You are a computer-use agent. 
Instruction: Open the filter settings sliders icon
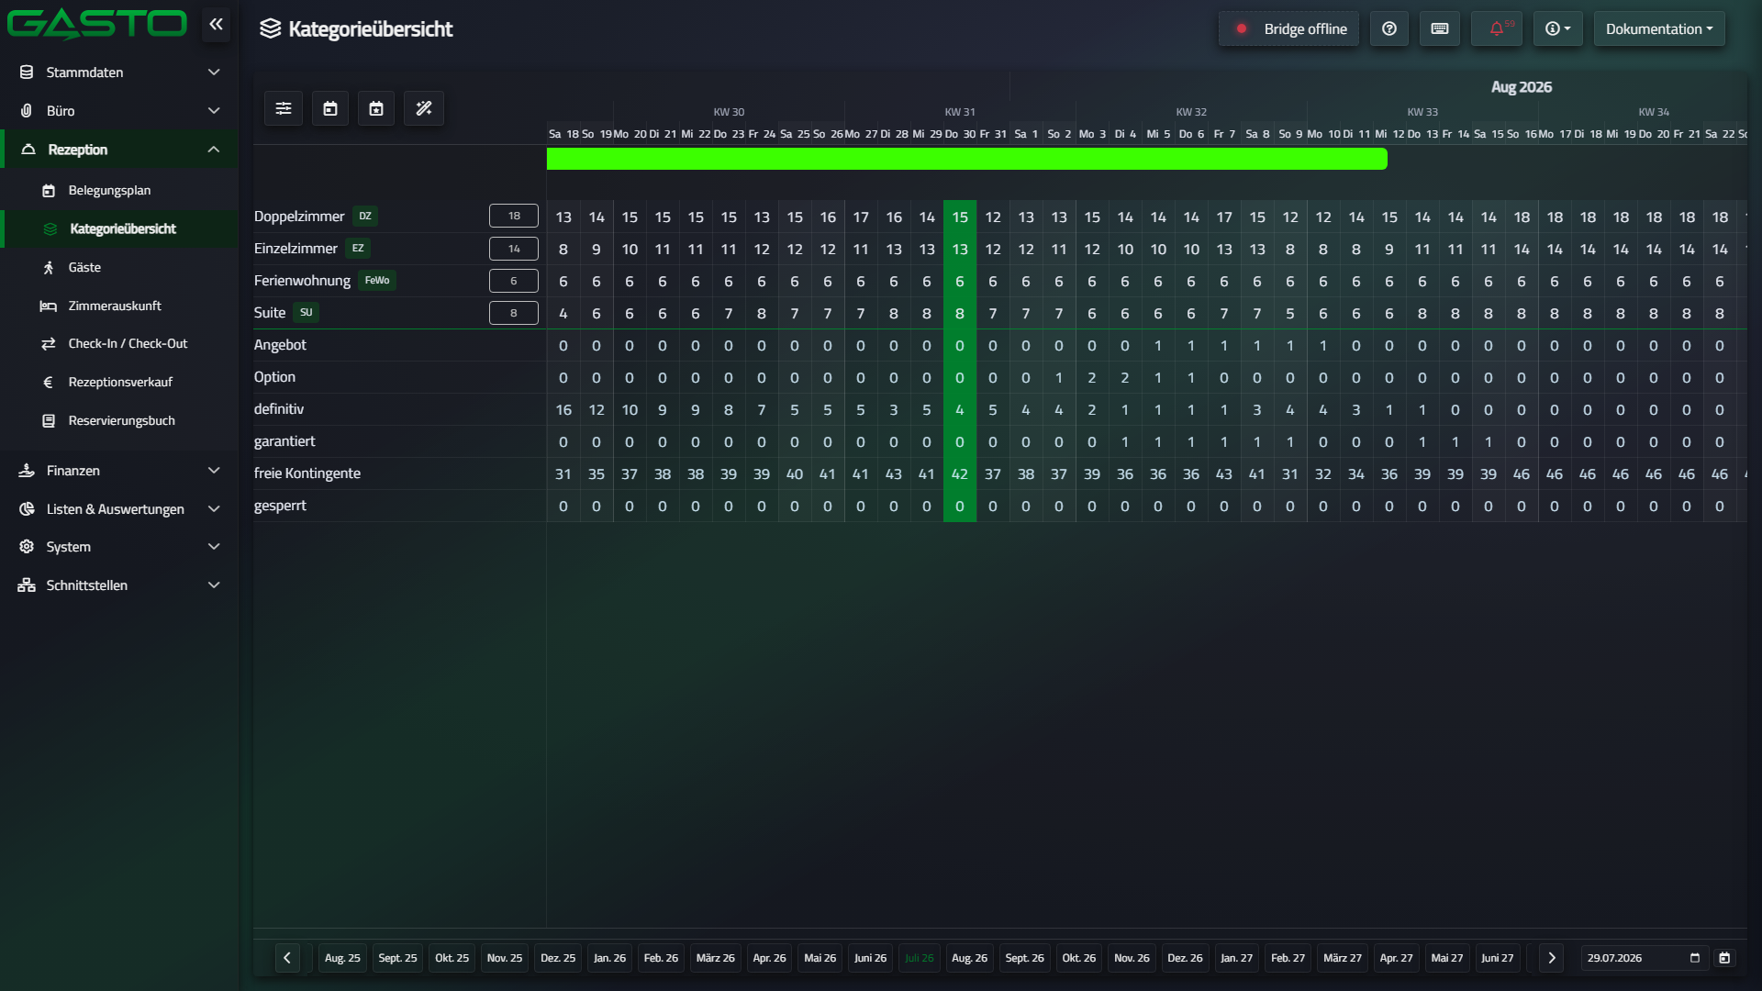click(x=284, y=108)
